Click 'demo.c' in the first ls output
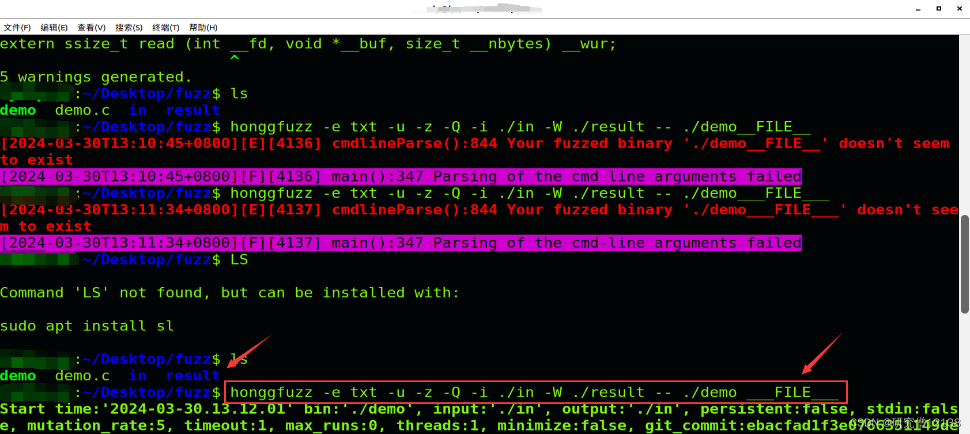 coord(82,110)
